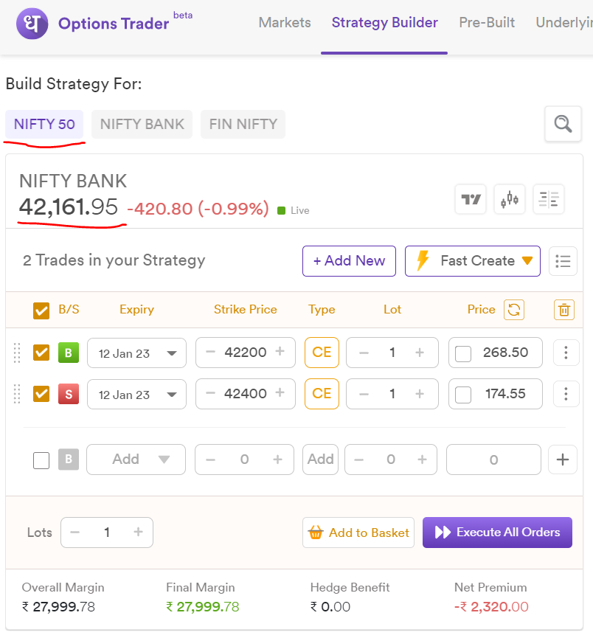Tick the empty new-trade row checkbox

coord(41,460)
